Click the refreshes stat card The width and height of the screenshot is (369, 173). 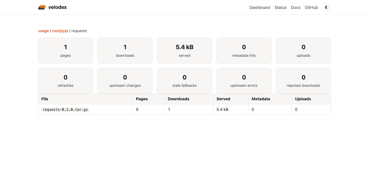pos(65,81)
